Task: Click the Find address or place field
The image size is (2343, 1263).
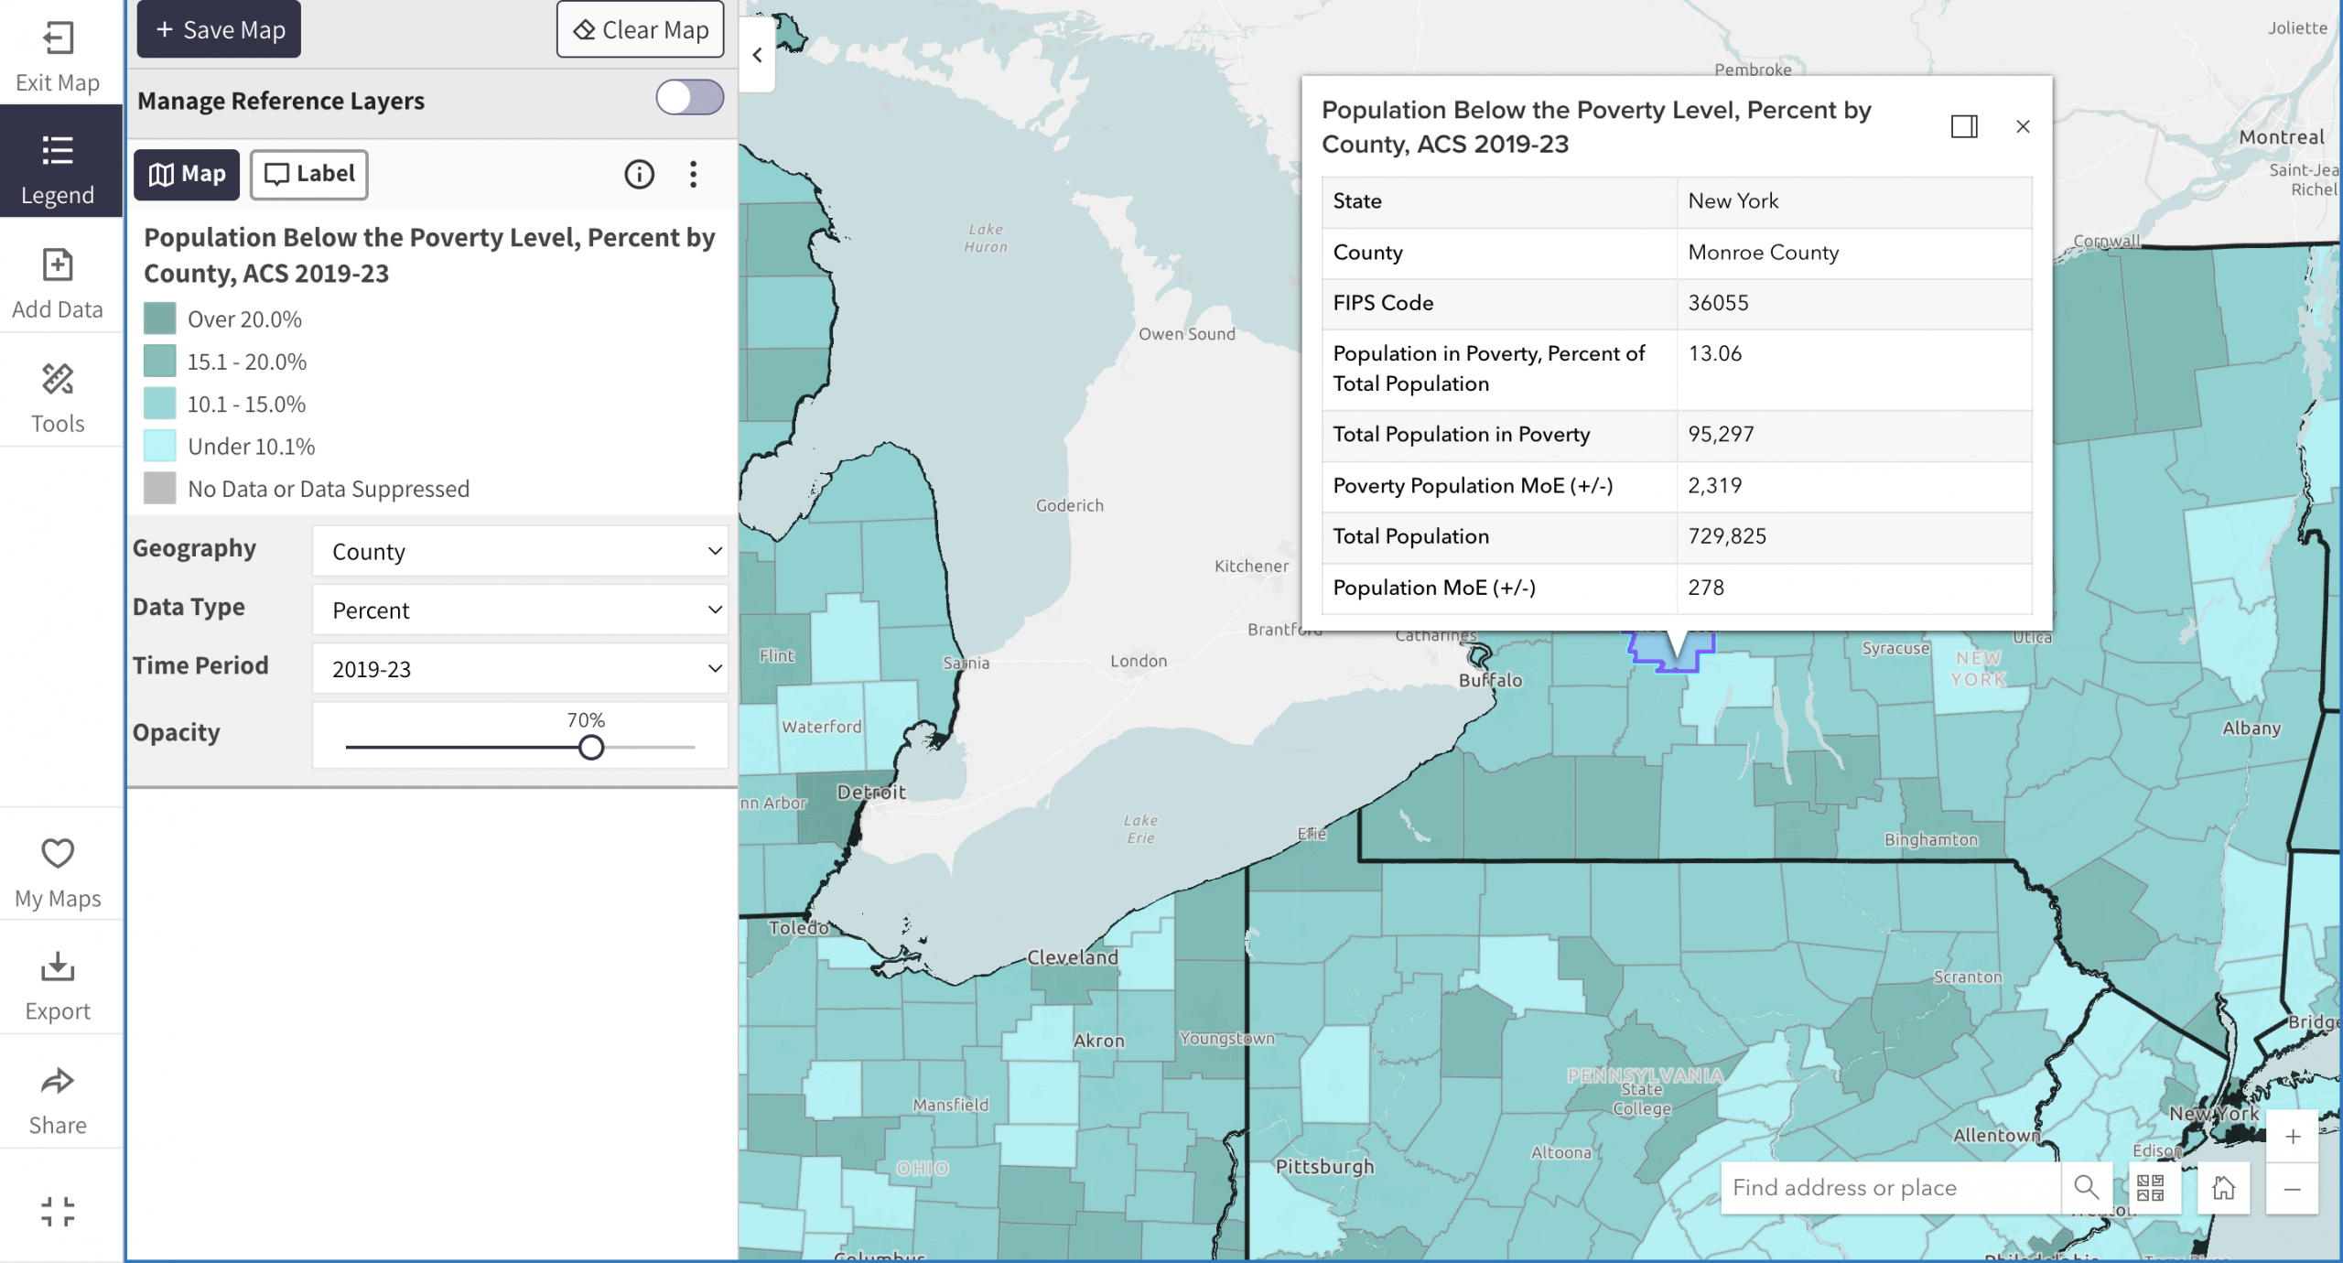Action: (1891, 1187)
